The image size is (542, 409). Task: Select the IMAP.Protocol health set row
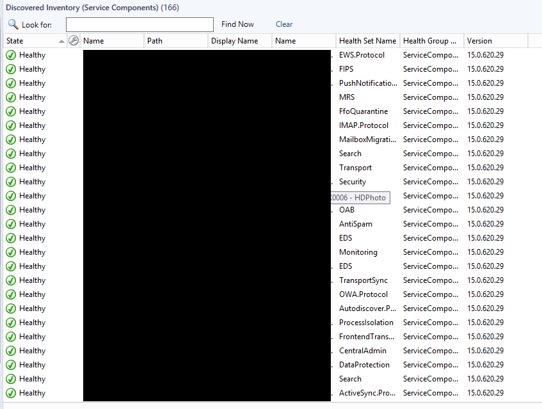coord(363,125)
